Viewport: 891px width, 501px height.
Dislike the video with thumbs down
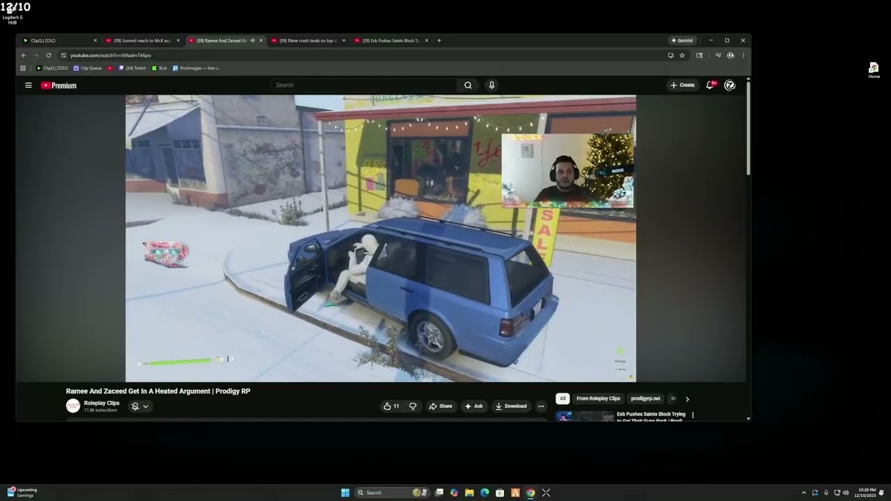tap(413, 406)
